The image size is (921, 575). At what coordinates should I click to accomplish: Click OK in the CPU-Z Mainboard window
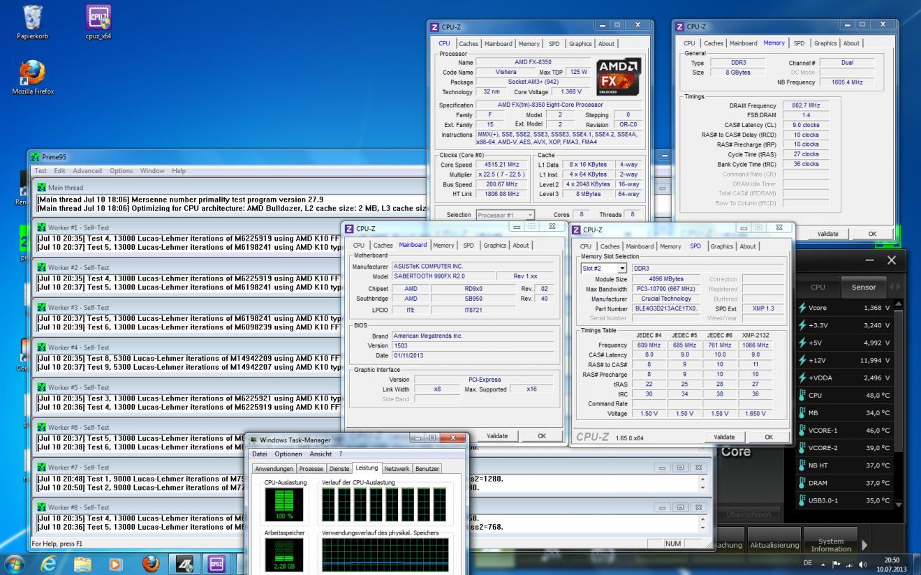541,435
